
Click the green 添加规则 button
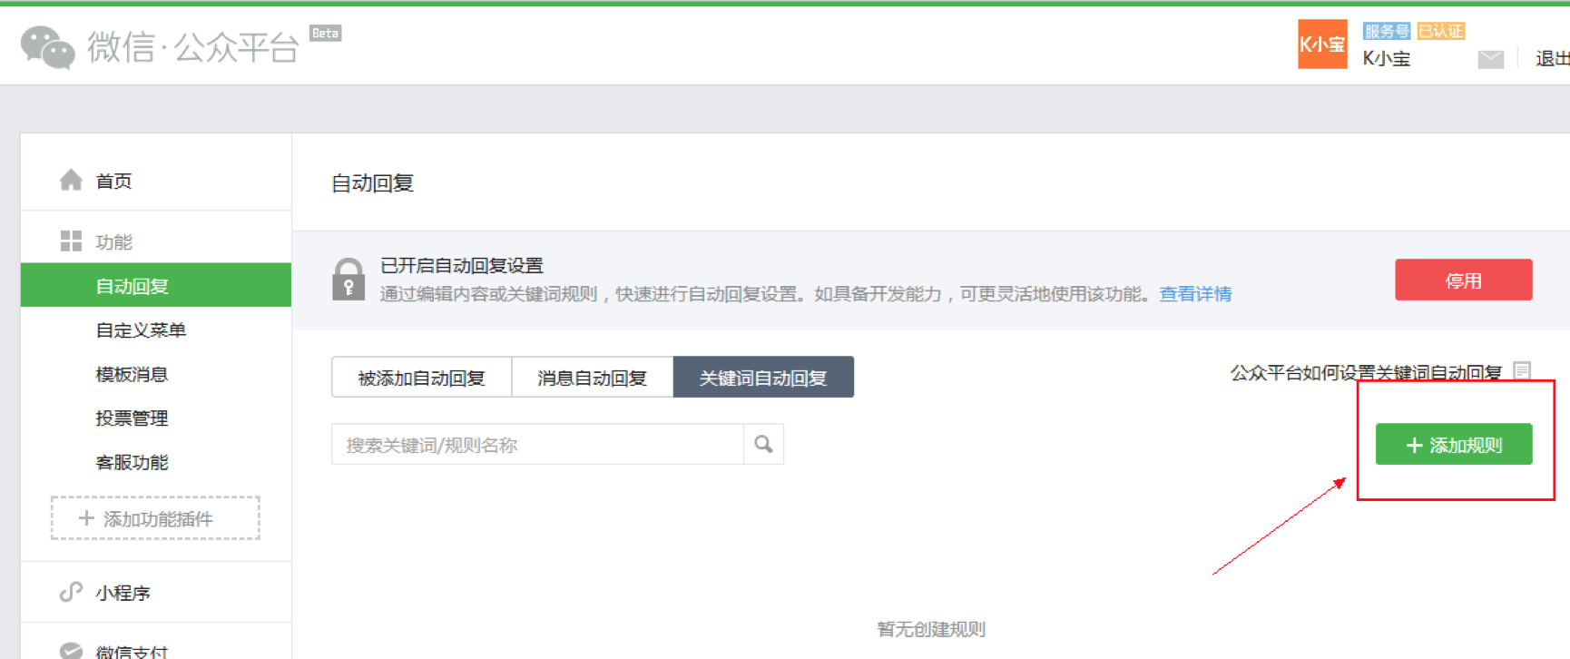(x=1454, y=444)
